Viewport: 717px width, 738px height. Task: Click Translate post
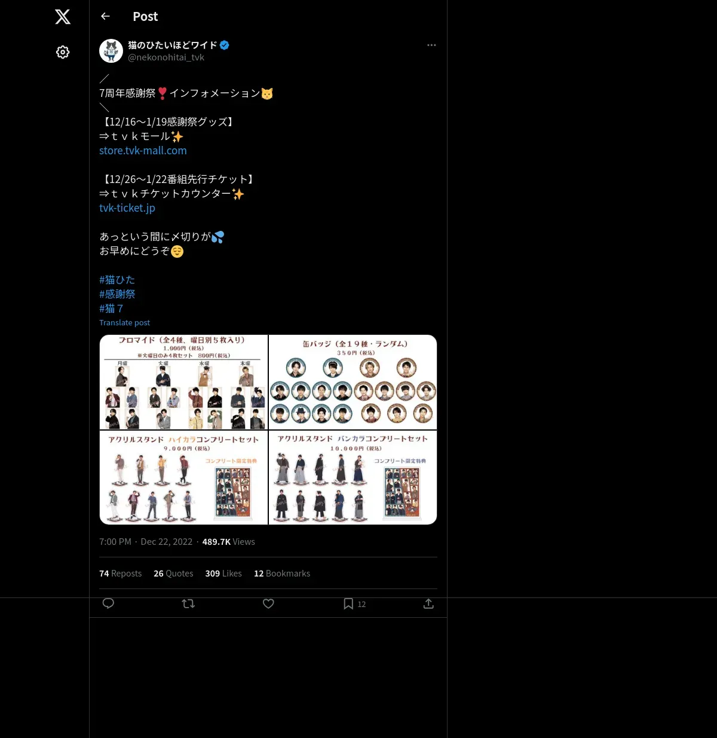click(124, 322)
